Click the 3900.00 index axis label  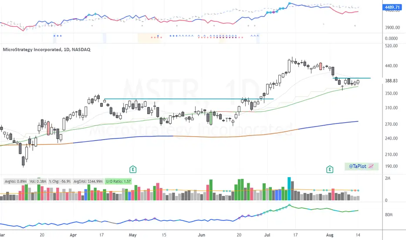tap(392, 28)
